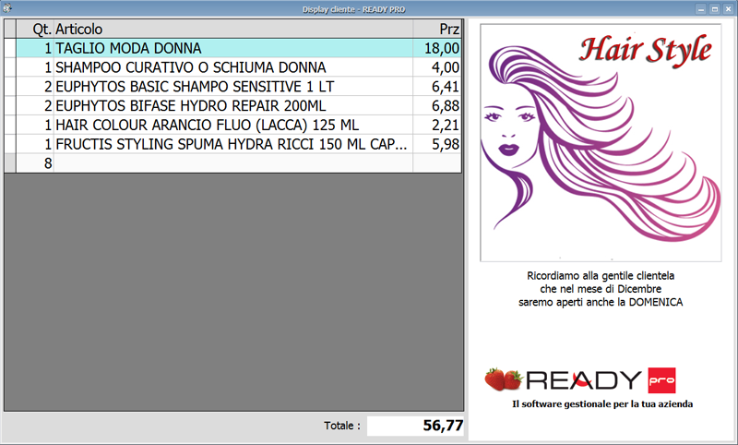Click the Qt. column header
Viewport: 738px width, 445px height.
[x=35, y=30]
